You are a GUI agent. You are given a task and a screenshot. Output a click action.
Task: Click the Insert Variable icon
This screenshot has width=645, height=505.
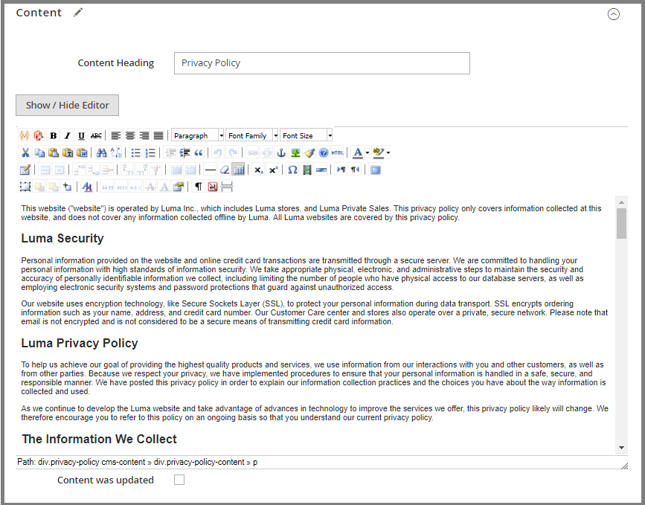pos(25,135)
